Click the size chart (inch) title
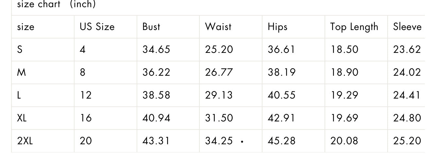 point(56,4)
